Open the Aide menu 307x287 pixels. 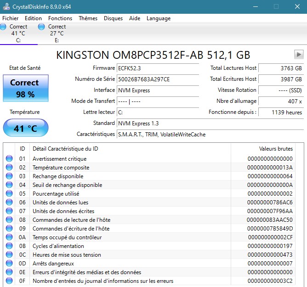pos(135,18)
